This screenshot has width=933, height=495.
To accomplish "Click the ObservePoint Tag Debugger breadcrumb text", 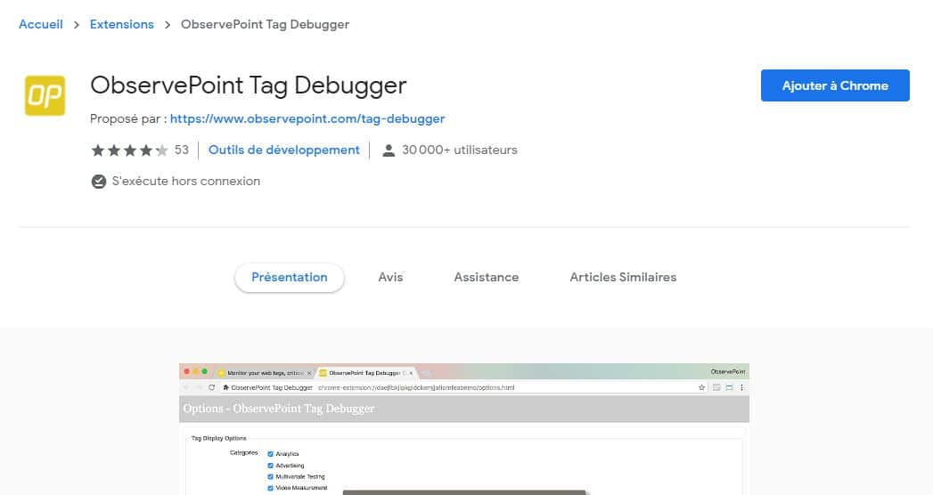I will pos(265,24).
